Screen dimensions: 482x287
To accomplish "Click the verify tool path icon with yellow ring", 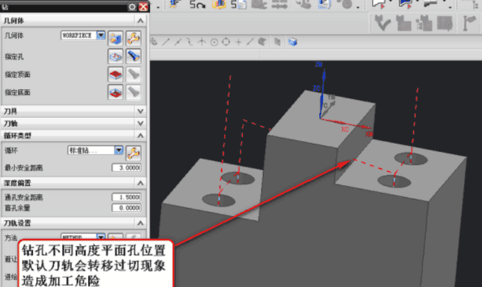I will (219, 4).
